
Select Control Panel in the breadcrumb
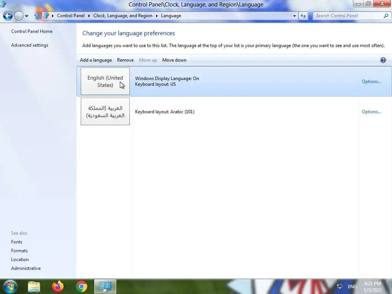pos(71,16)
